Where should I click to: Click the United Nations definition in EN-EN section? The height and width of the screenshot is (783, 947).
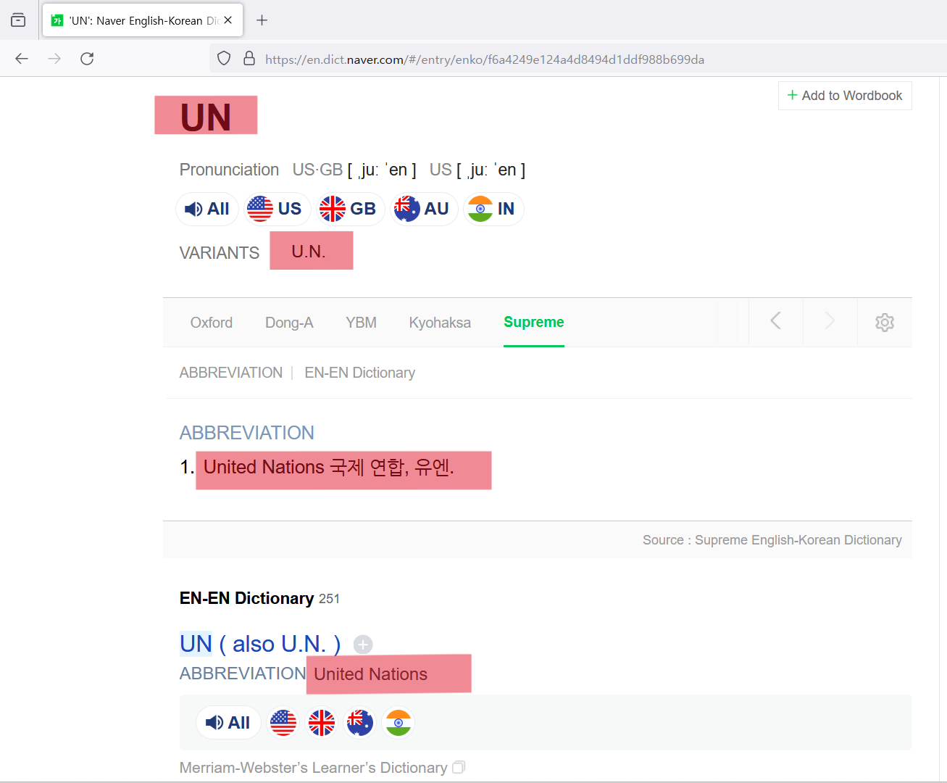click(x=371, y=674)
